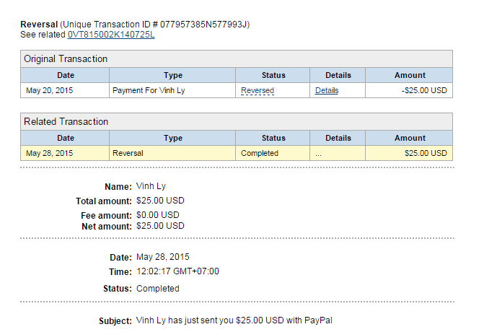Click the subject line about PayPal payment

tap(234, 320)
